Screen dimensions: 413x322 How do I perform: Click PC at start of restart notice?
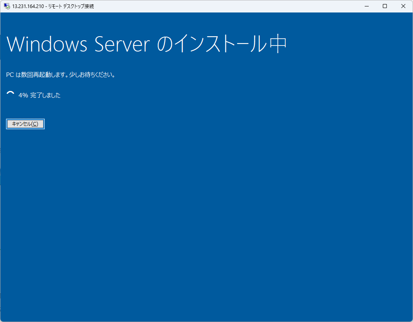(x=10, y=75)
